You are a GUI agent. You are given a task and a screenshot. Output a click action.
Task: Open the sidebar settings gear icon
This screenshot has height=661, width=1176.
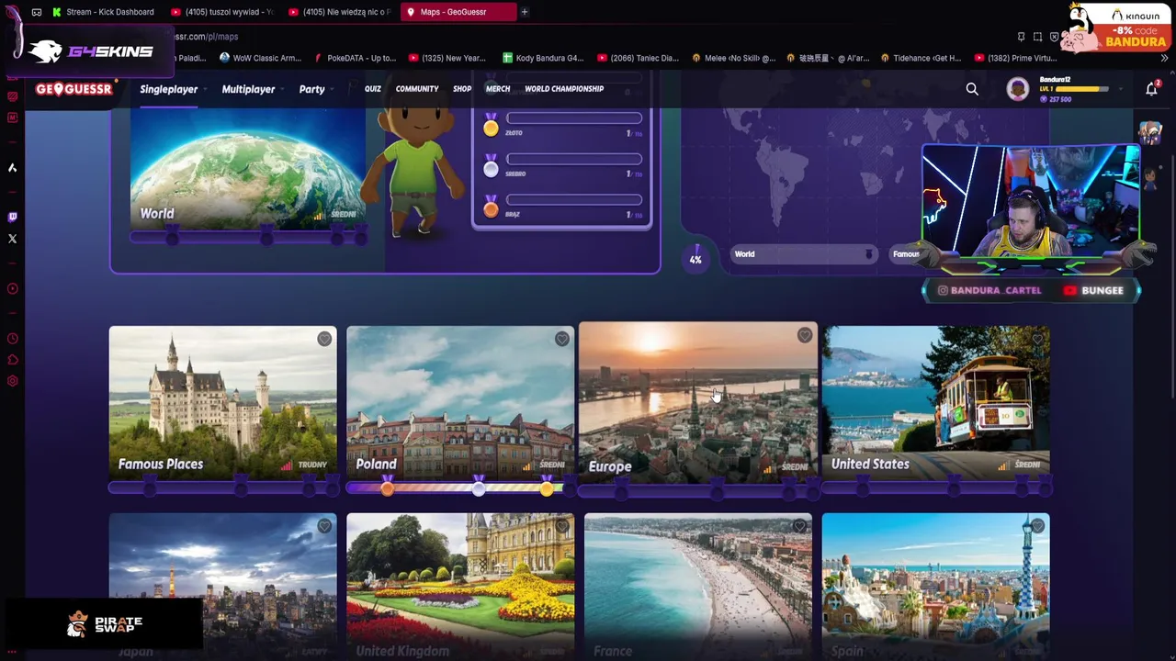pos(12,381)
